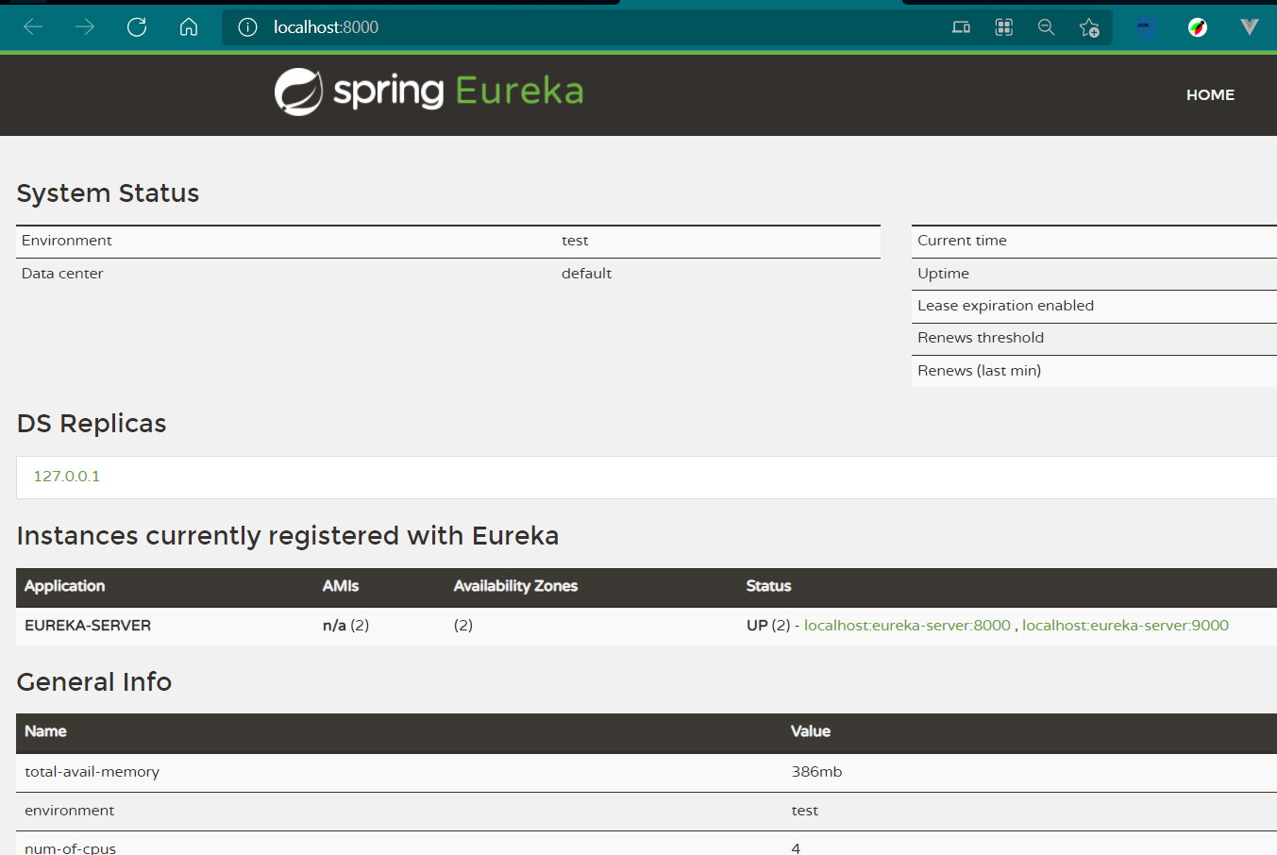Image resolution: width=1277 pixels, height=855 pixels.
Task: Select the 386mb memory value
Action: pos(816,772)
